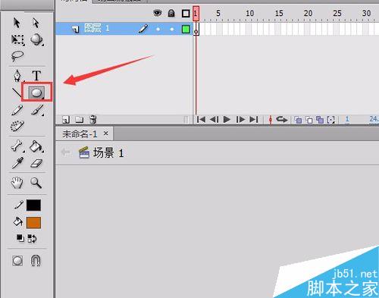Toggle Snap to Objects magnet

coord(36,260)
